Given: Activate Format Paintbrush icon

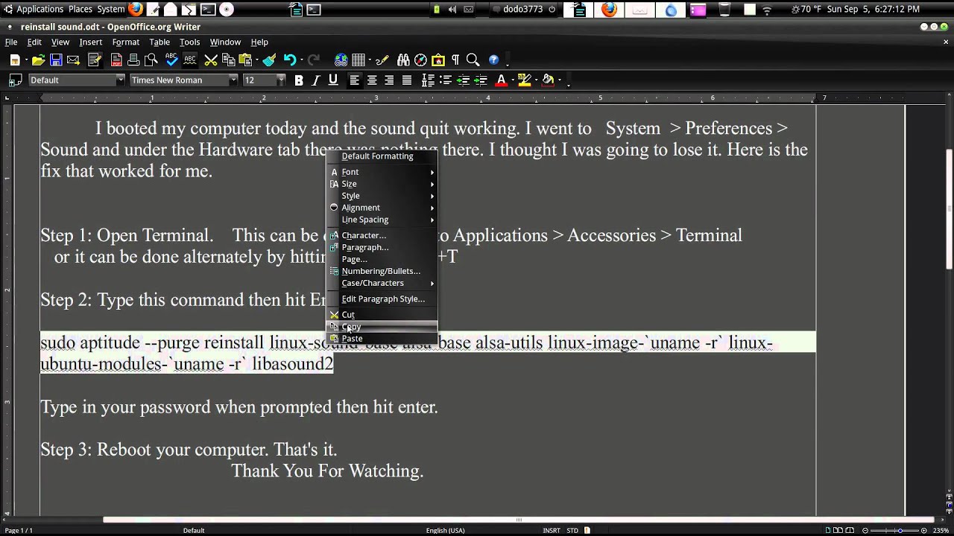Looking at the screenshot, I should point(269,60).
